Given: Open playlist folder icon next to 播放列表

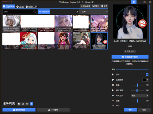Looking at the screenshot, I should tap(19, 104).
